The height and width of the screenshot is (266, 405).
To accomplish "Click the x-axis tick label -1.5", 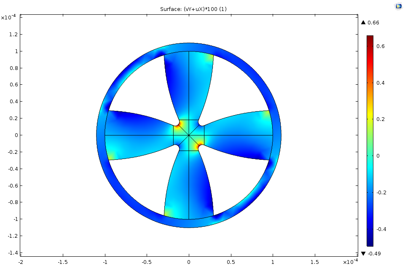I will pyautogui.click(x=63, y=262).
